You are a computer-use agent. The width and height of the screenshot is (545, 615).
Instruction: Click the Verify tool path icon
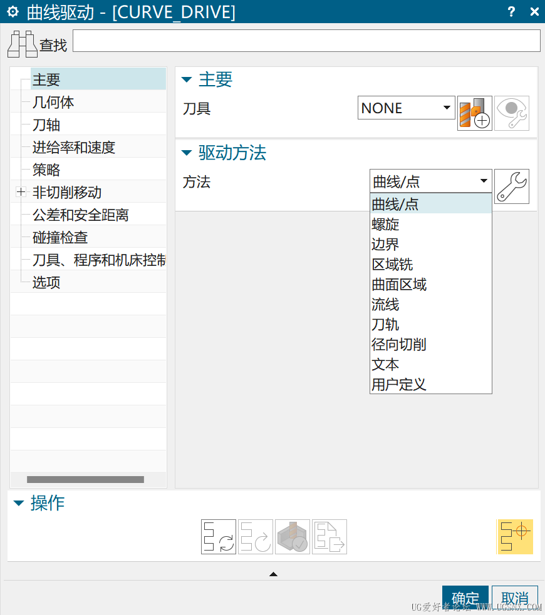point(292,536)
